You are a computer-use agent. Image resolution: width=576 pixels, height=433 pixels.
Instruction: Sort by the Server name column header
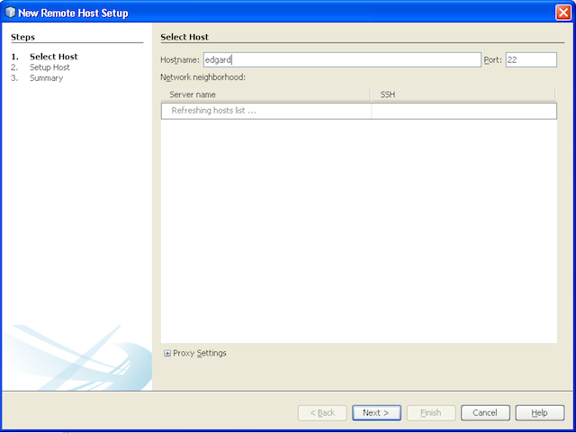[265, 95]
